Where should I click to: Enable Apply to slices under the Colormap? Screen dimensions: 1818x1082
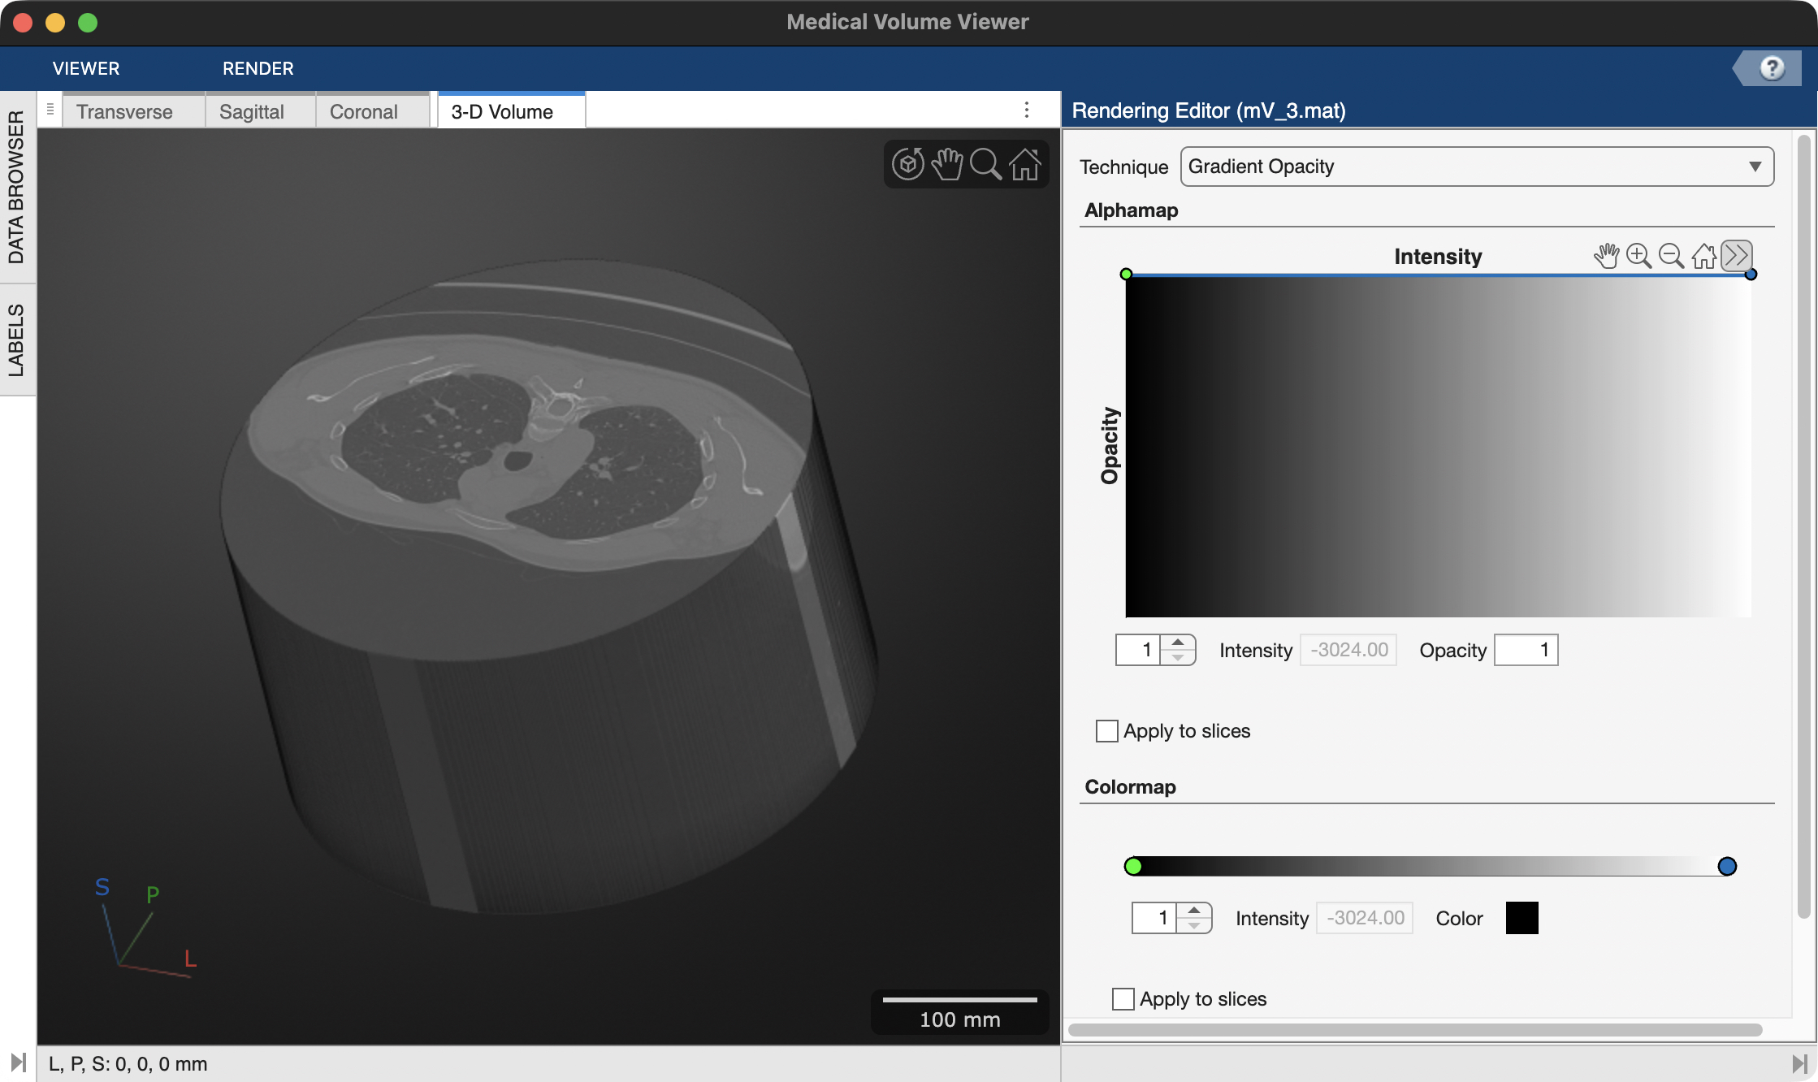(x=1123, y=999)
